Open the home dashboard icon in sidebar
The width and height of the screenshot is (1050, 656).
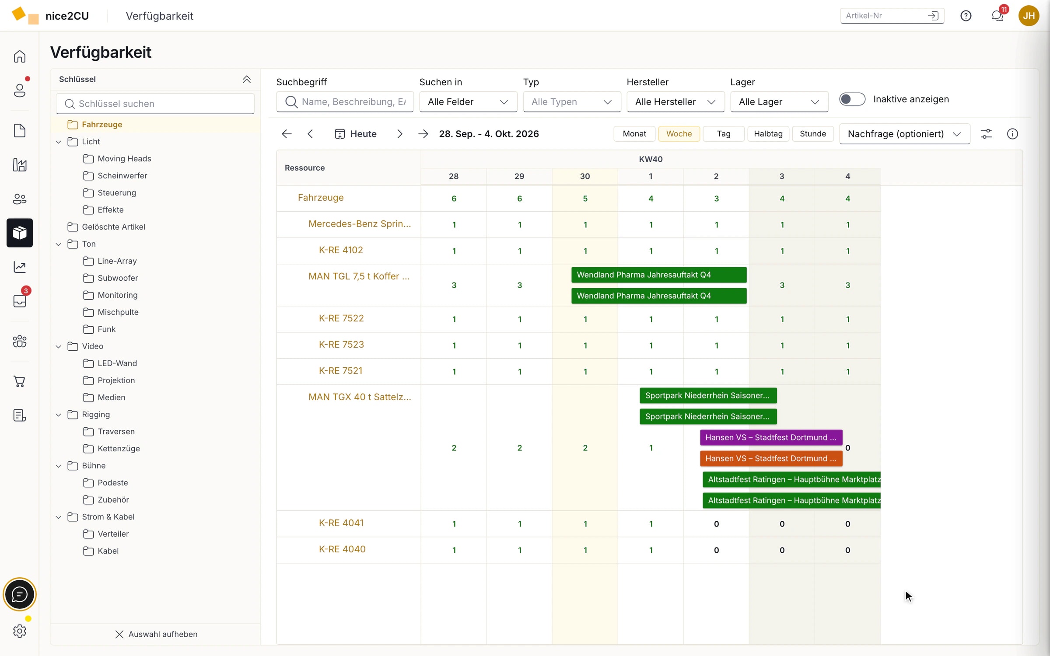[20, 56]
